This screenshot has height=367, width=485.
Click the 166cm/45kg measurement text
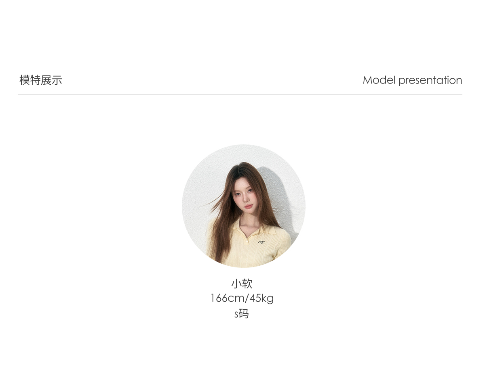click(x=242, y=298)
